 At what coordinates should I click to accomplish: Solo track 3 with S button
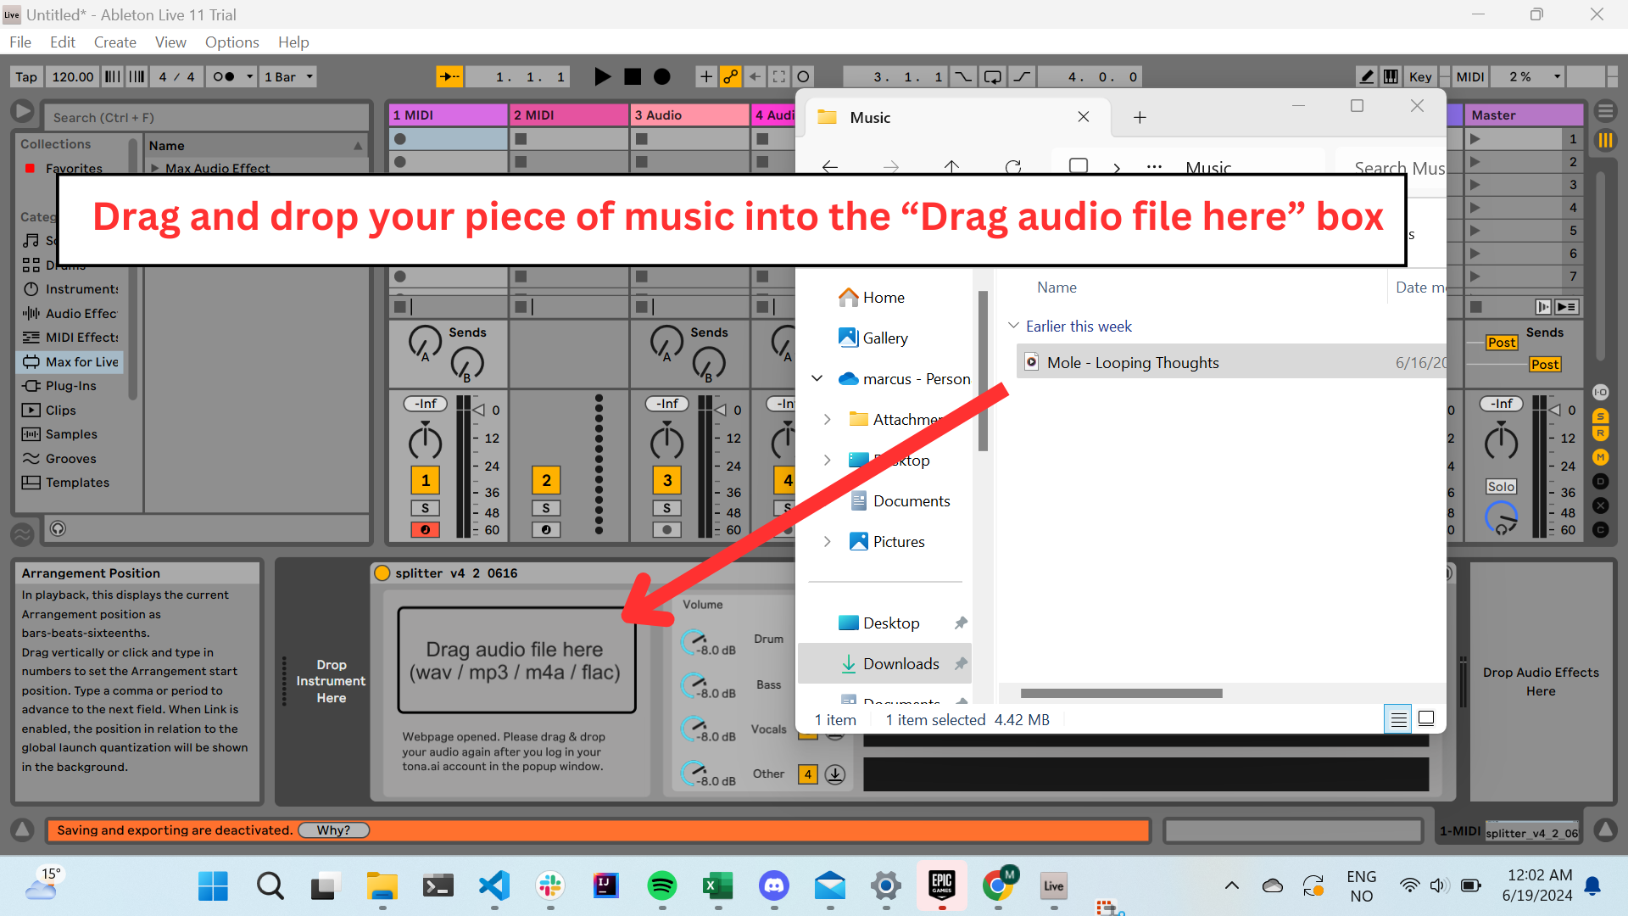(667, 509)
